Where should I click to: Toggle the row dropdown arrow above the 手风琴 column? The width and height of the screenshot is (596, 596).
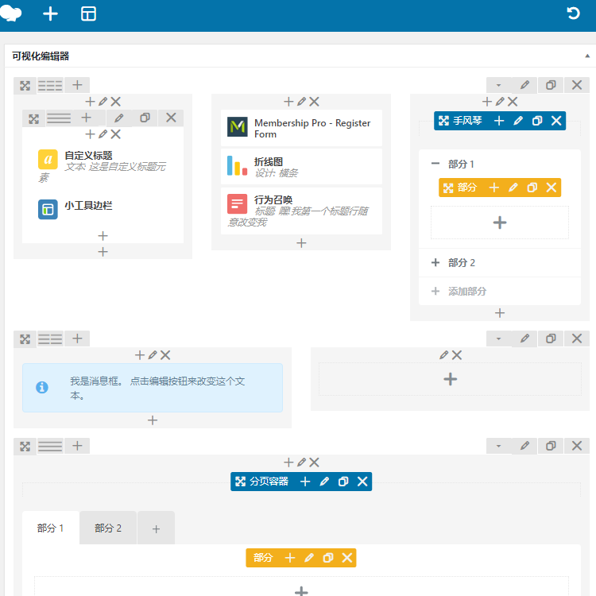[x=499, y=85]
